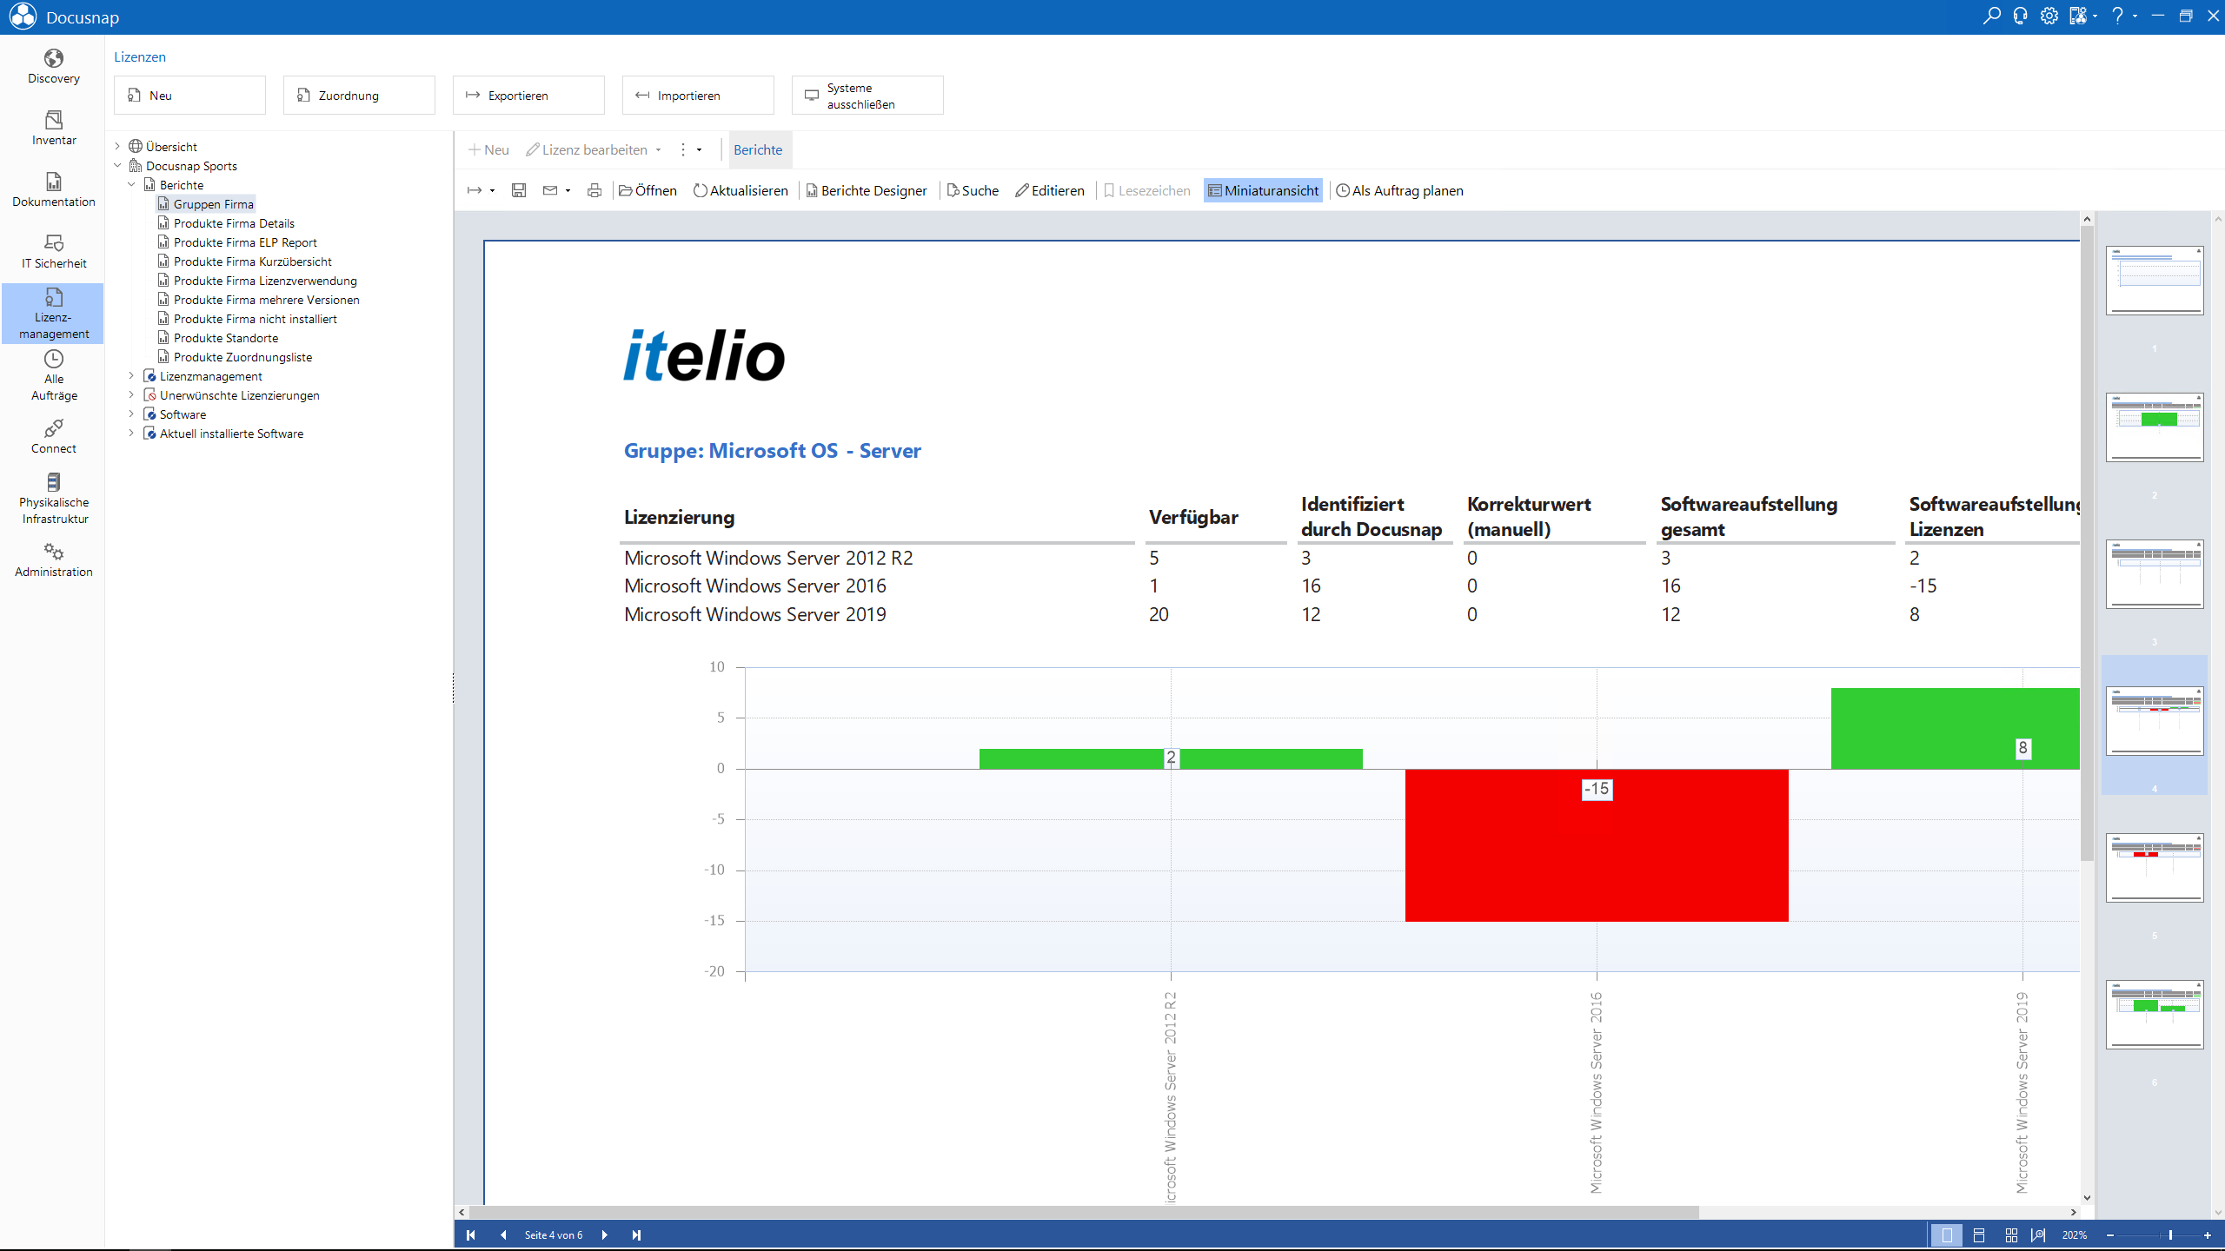This screenshot has height=1251, width=2225.
Task: Expand the Übersicht tree node
Action: point(117,147)
